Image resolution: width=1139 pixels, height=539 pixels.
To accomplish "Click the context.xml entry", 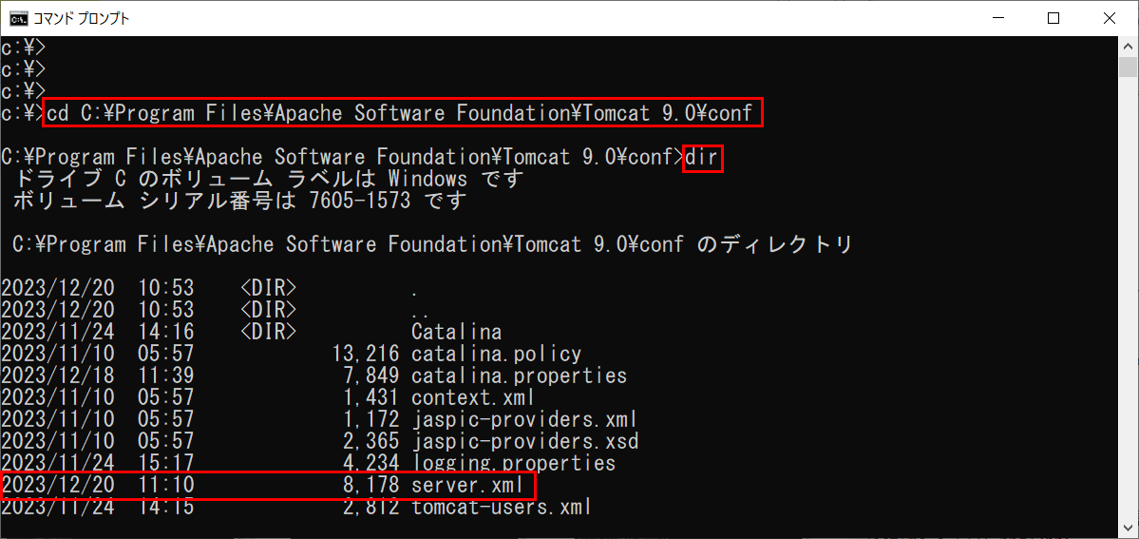I will pyautogui.click(x=472, y=398).
